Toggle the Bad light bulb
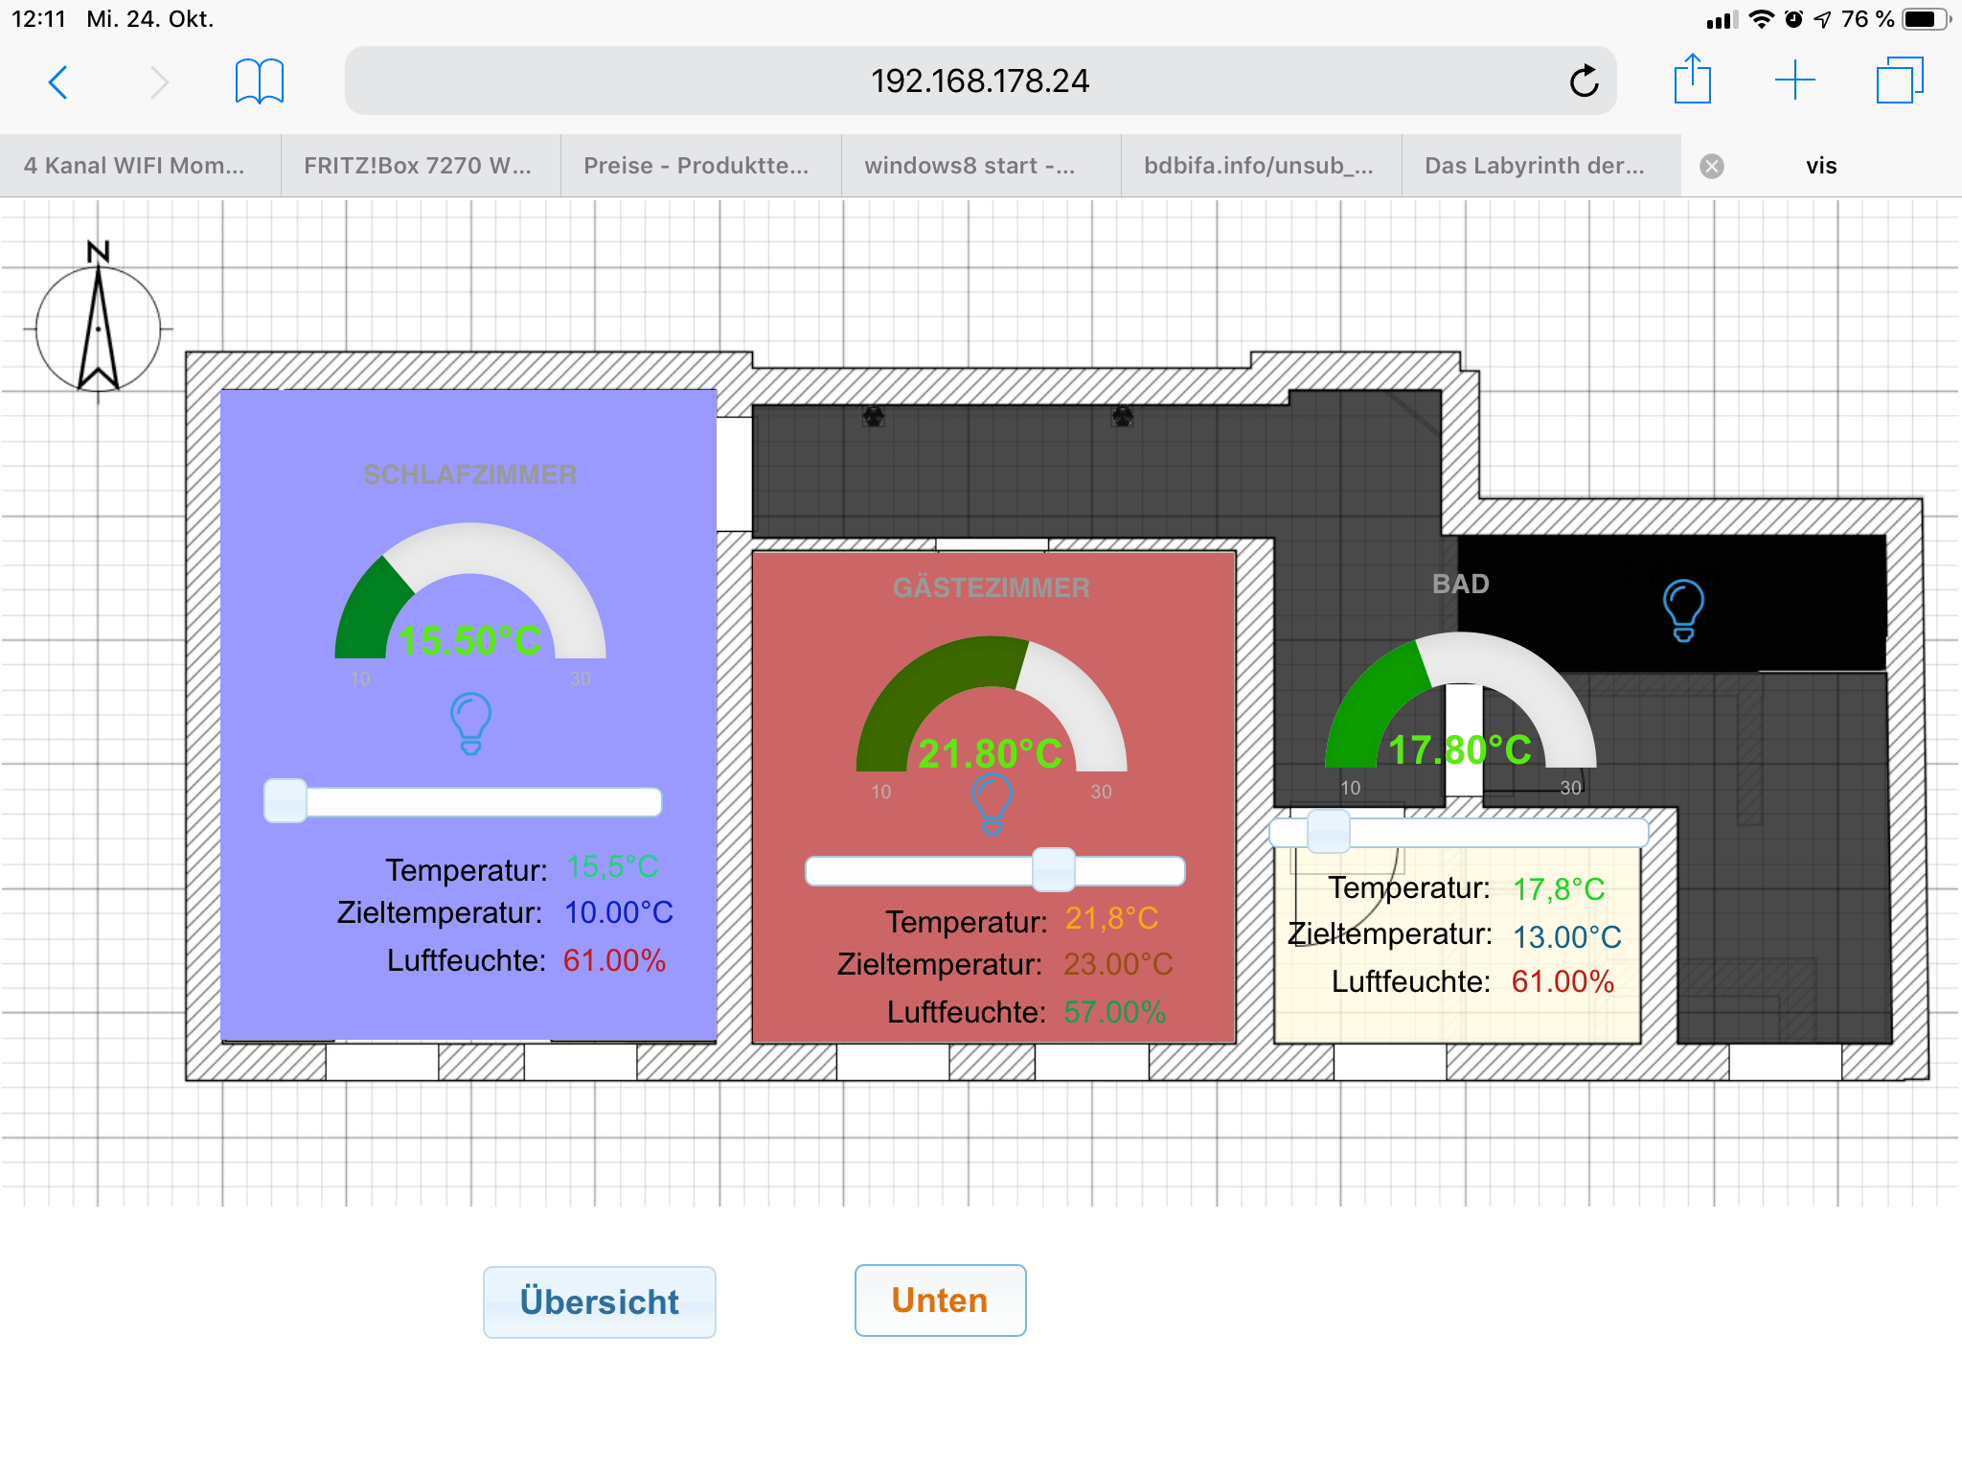 (x=1683, y=609)
